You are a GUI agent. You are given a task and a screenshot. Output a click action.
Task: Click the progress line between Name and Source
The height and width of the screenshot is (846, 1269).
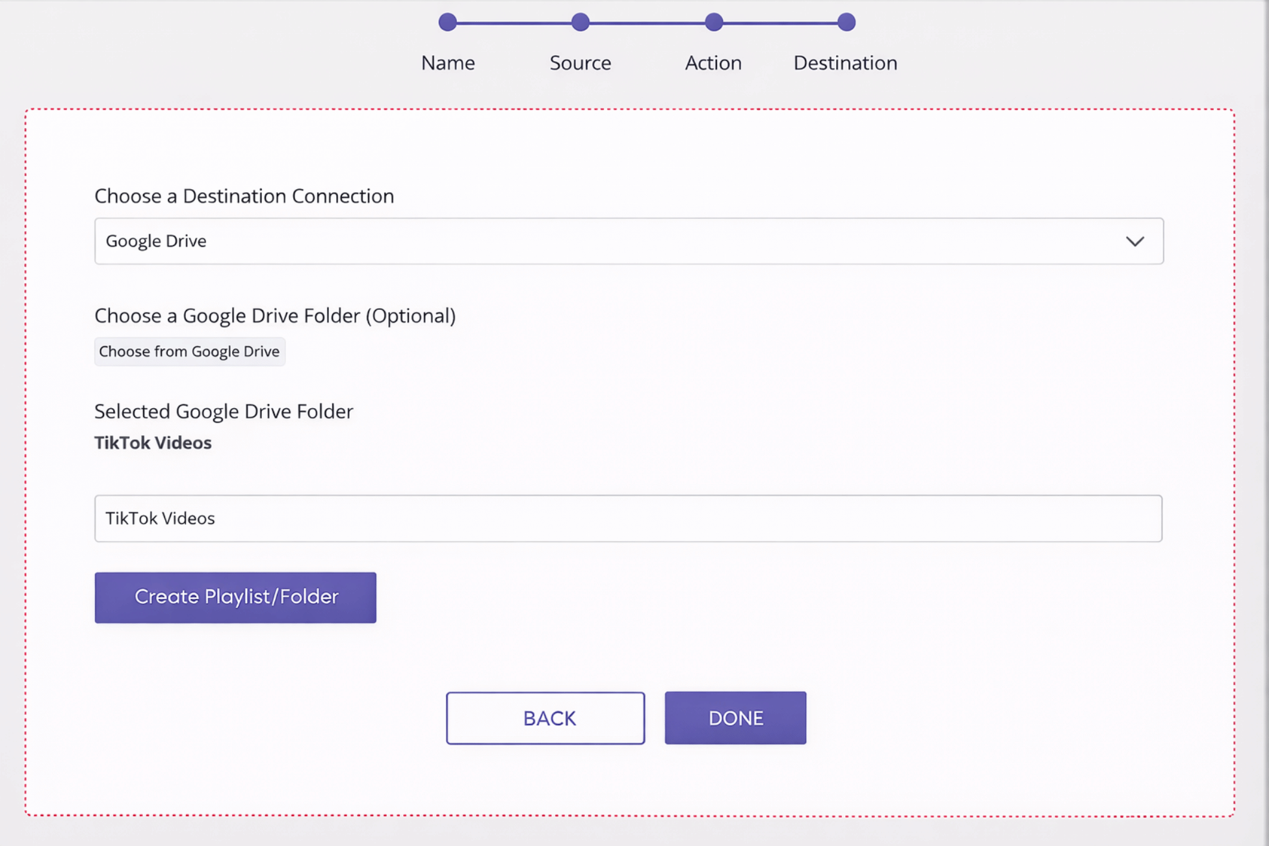click(514, 23)
